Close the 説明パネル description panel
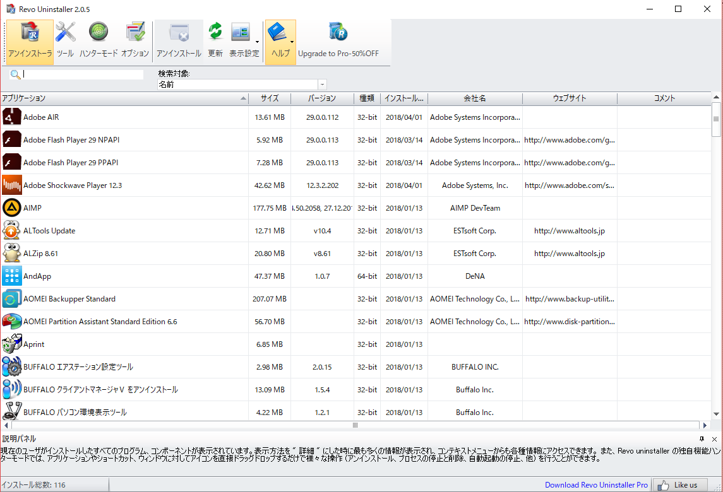 [714, 439]
